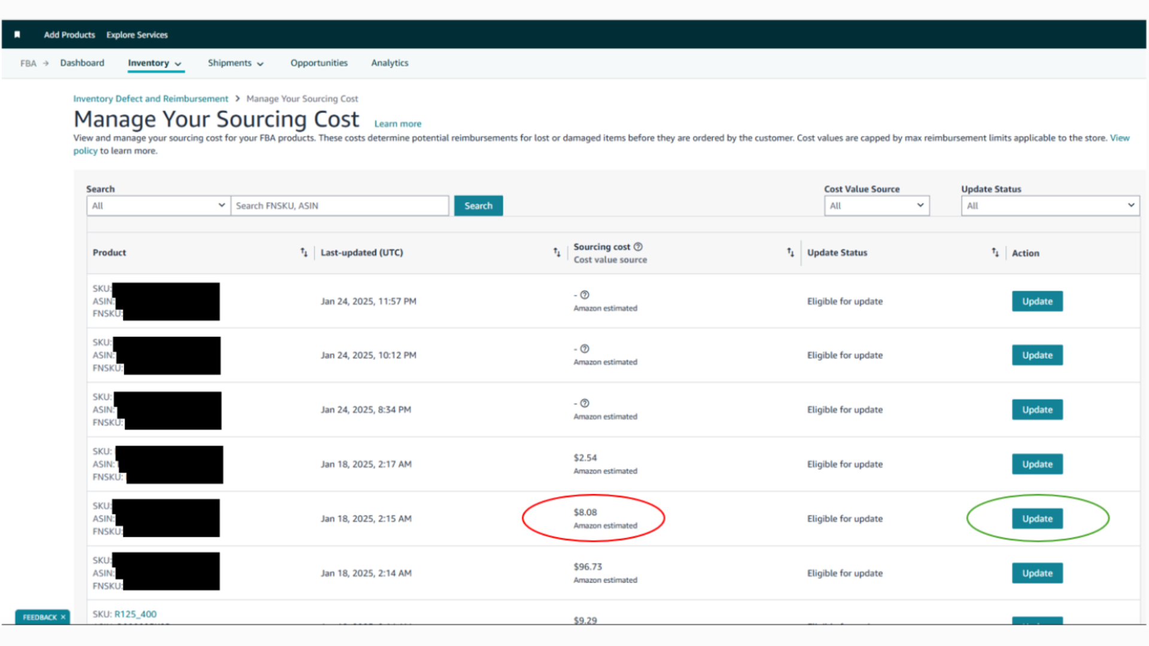
Task: Click the Action column header
Action: (x=1026, y=253)
